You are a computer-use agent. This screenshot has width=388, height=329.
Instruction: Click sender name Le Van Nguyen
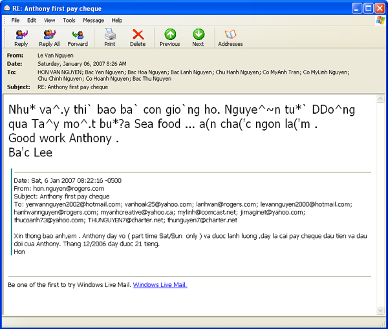[56, 56]
